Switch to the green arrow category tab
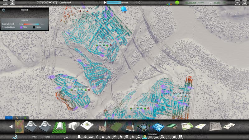This screenshot has height=140, width=249. click(25, 118)
